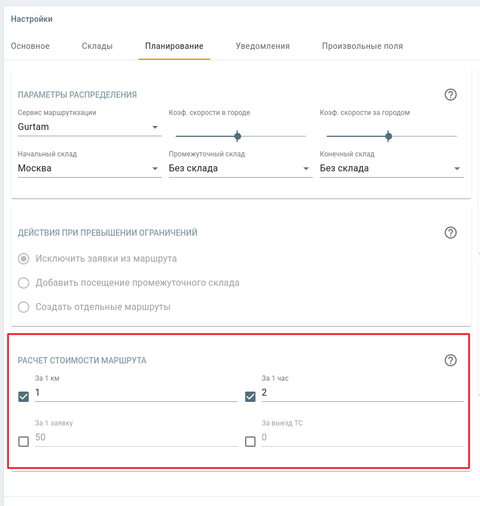The image size is (480, 506).
Task: Choose Добавить посещение промежуточного склада radio
Action: click(24, 283)
